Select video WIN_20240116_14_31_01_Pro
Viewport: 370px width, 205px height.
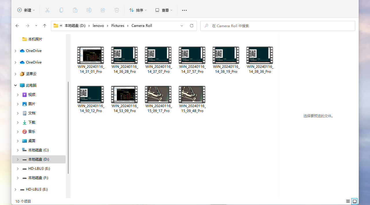[x=90, y=60]
